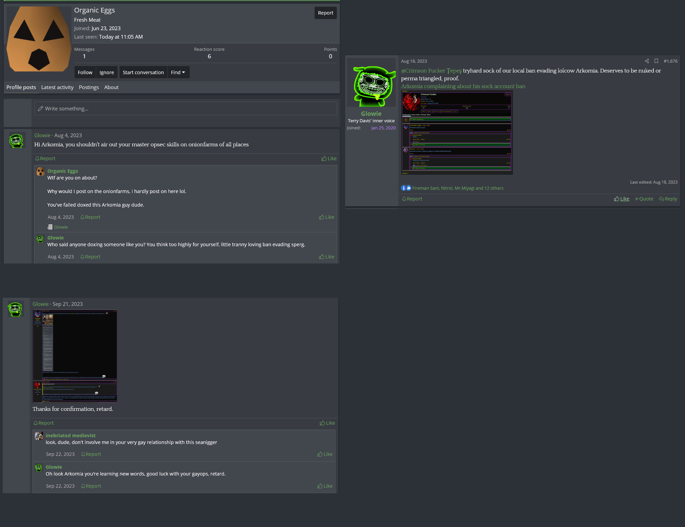
Task: Click reaction icons beside Fireman Sam names
Action: coord(406,188)
